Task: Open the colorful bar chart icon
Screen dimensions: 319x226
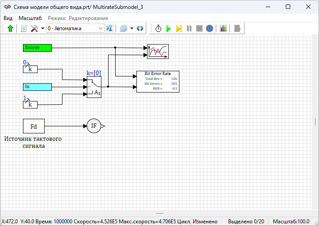Action: tap(223, 28)
